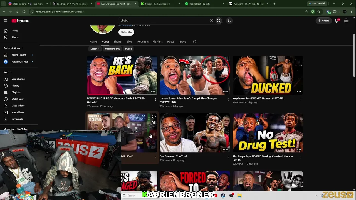Click the install app icon in address bar
This screenshot has width=356, height=200.
(313, 12)
